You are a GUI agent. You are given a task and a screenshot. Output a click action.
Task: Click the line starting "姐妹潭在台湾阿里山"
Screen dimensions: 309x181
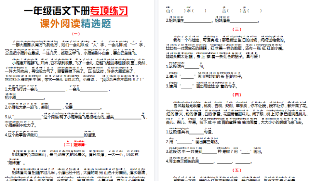coord(75,155)
